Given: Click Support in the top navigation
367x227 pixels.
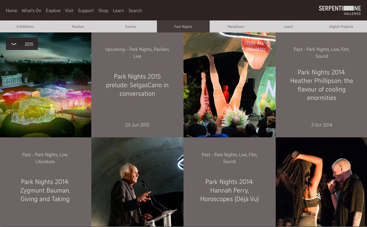Looking at the screenshot, I should click(x=86, y=10).
